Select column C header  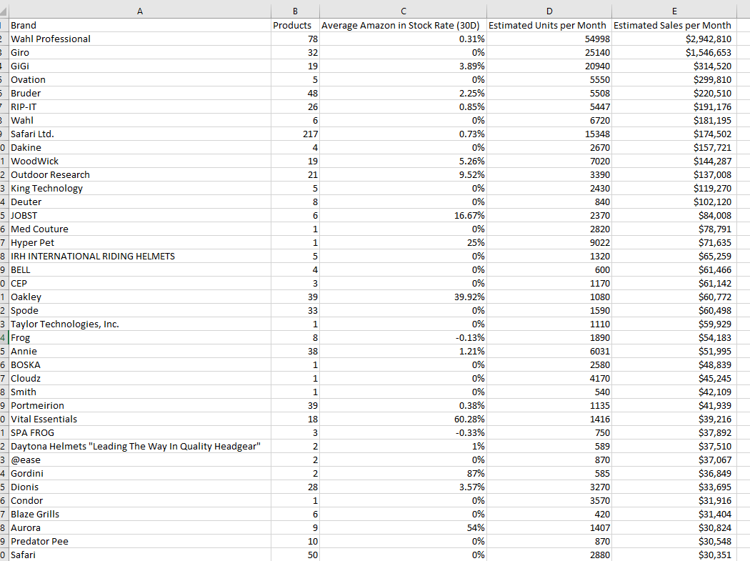[x=404, y=11]
